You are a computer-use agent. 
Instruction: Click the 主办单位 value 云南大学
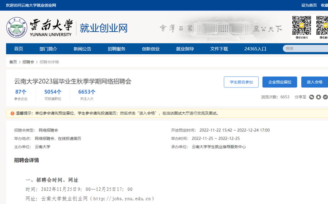tap(43, 147)
